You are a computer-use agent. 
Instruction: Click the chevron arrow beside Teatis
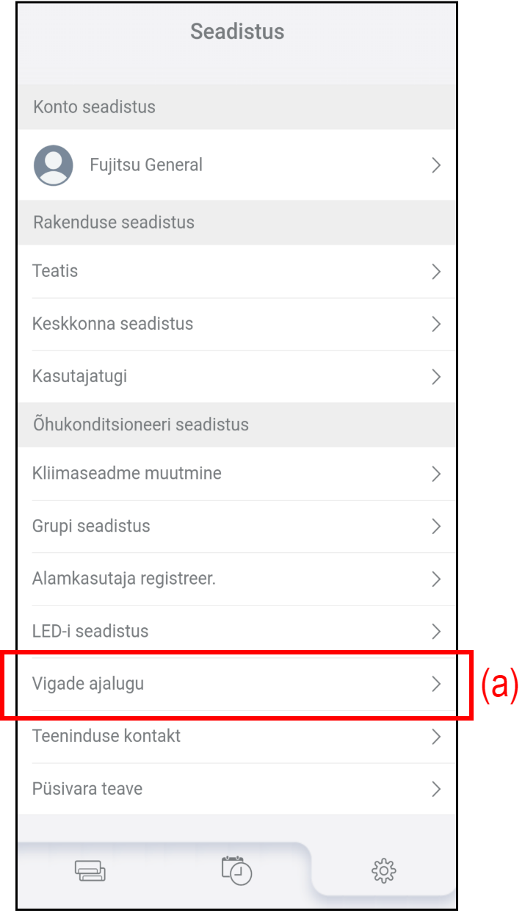tap(436, 272)
